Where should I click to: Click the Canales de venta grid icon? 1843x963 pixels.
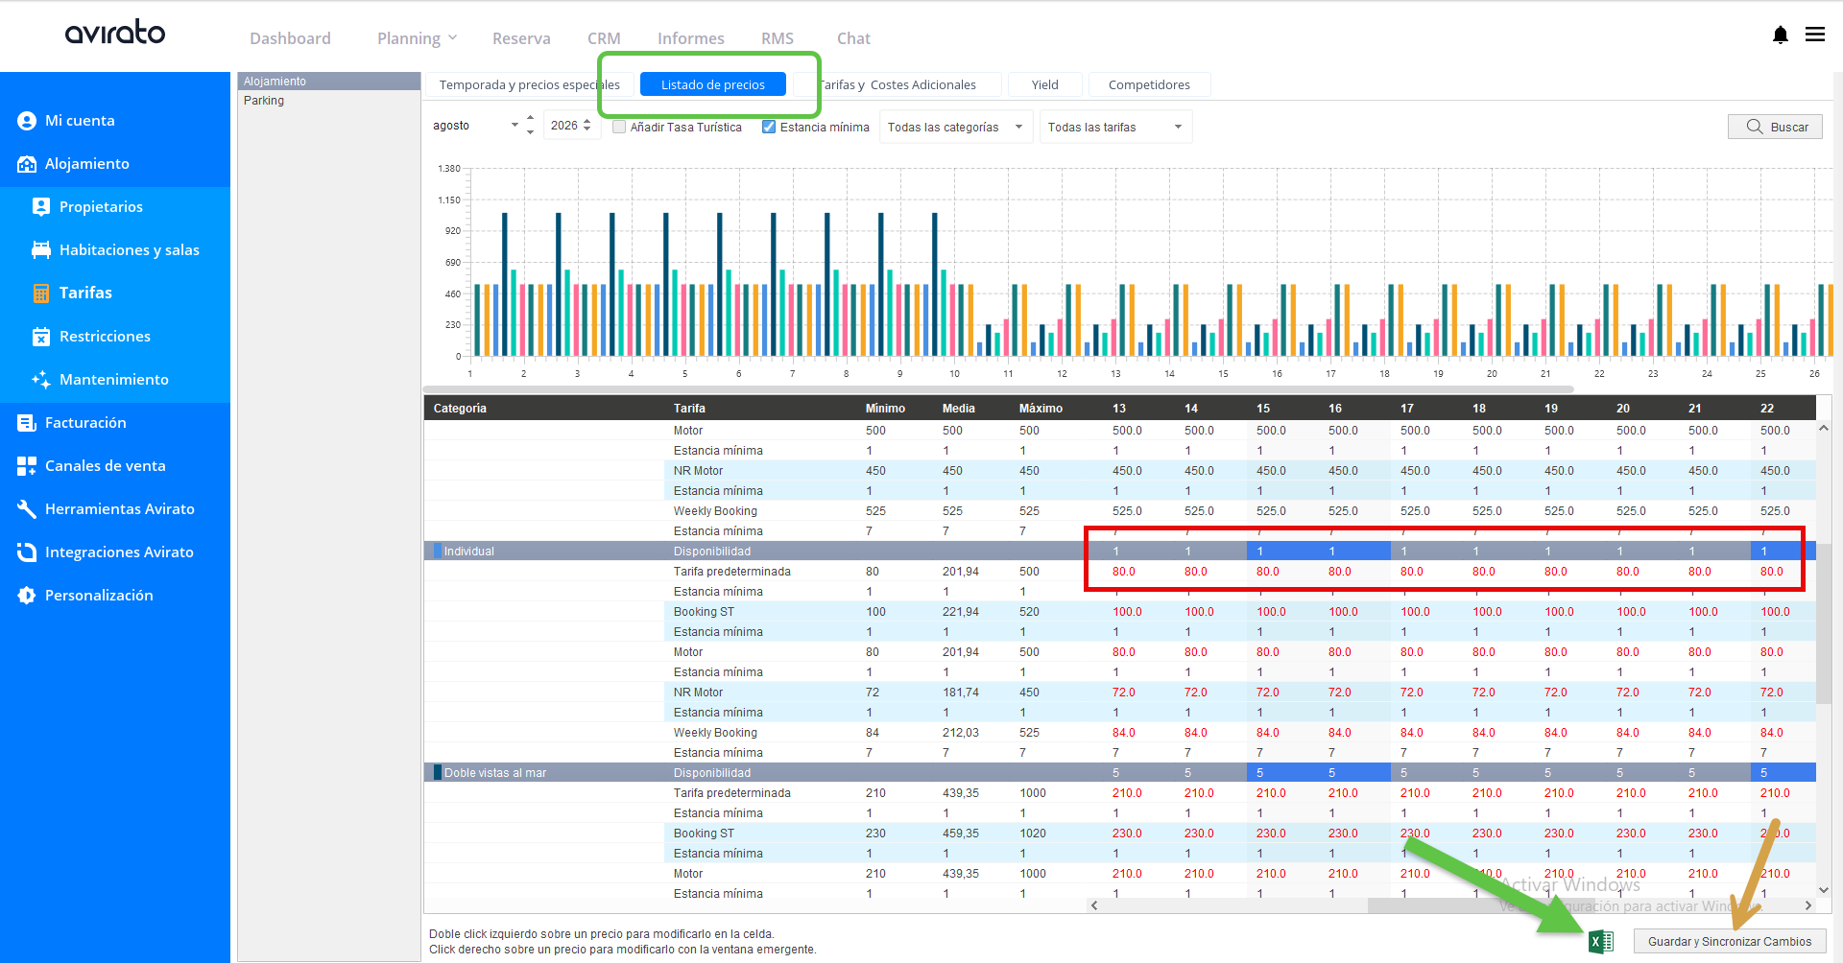27,466
